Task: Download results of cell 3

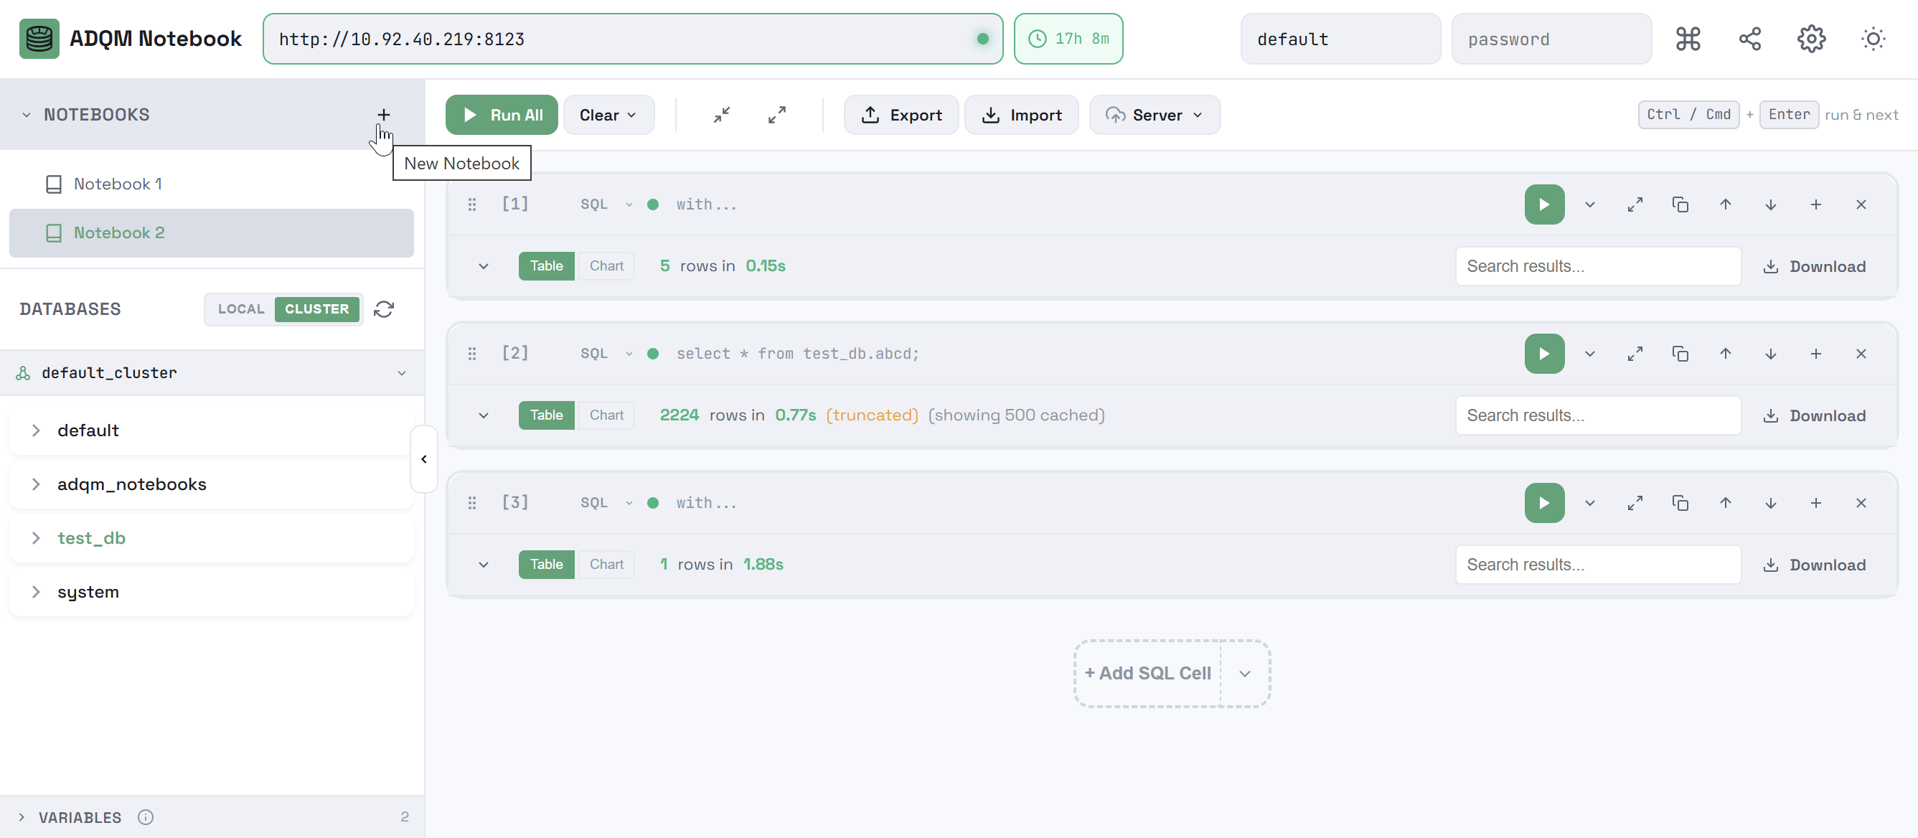Action: click(1814, 565)
